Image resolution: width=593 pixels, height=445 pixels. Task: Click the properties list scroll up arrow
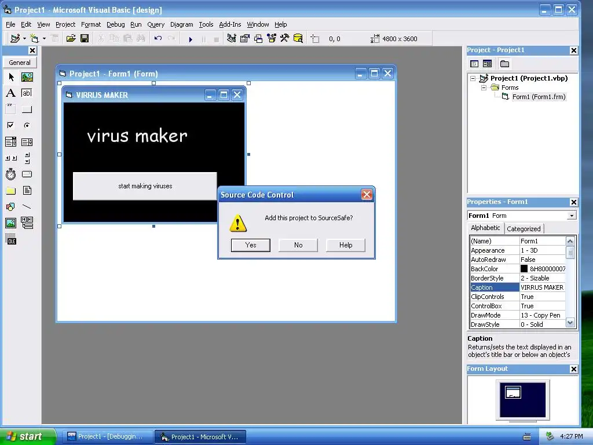click(570, 241)
